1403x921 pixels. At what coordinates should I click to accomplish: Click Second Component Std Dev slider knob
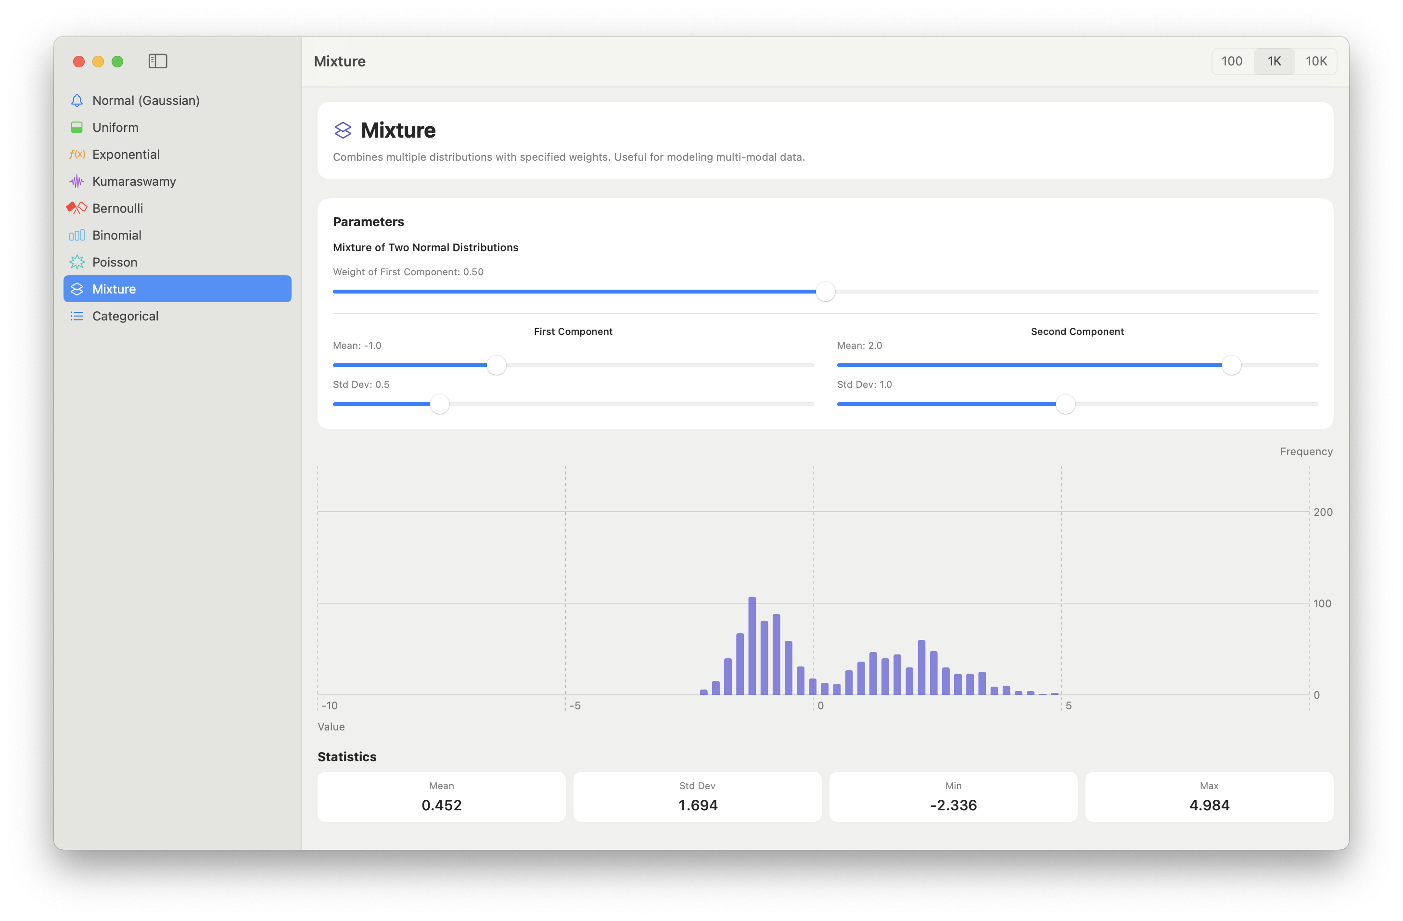coord(1065,405)
